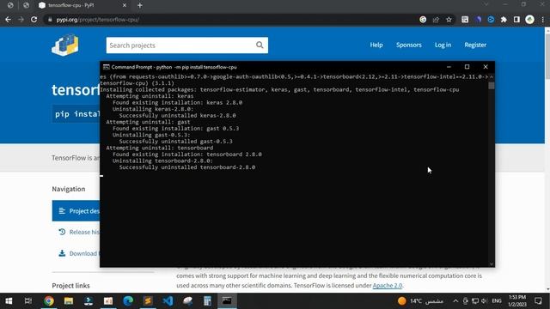Click the weather 14°C taskbar widget

(x=420, y=301)
